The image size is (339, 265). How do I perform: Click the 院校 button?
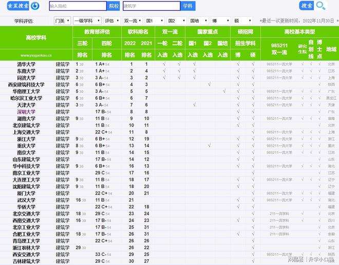pos(114,6)
